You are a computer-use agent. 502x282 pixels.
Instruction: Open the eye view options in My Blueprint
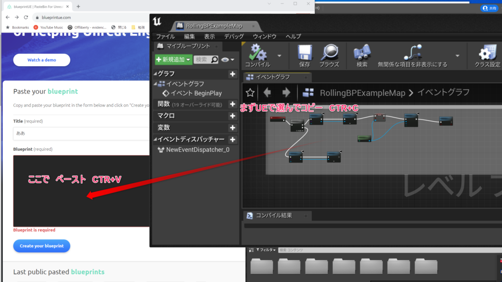(x=227, y=60)
